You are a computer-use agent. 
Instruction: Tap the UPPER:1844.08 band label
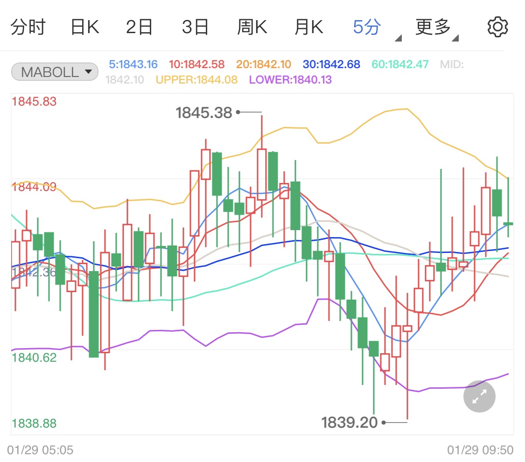pyautogui.click(x=196, y=80)
